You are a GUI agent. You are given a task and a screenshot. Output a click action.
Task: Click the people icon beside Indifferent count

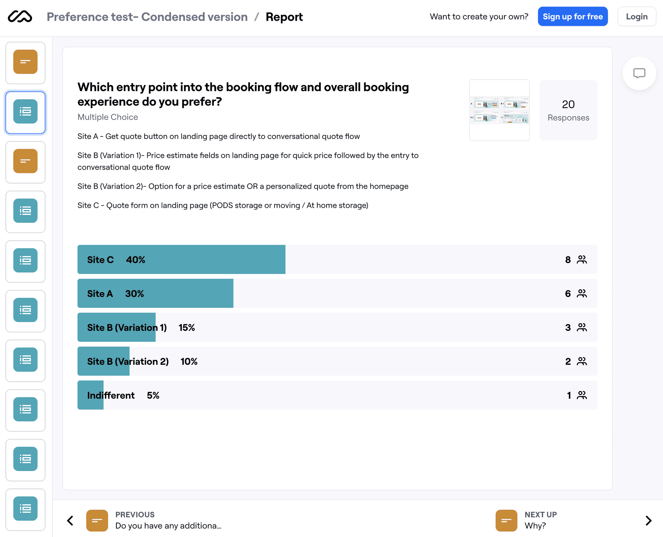pos(582,395)
